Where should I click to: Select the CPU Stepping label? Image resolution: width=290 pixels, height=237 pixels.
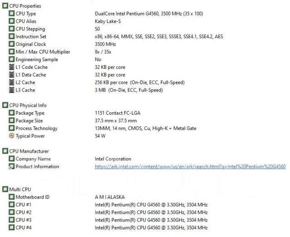[x=30, y=29]
